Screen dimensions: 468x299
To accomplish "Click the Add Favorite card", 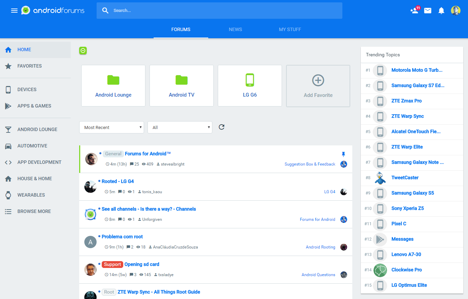I will point(318,86).
